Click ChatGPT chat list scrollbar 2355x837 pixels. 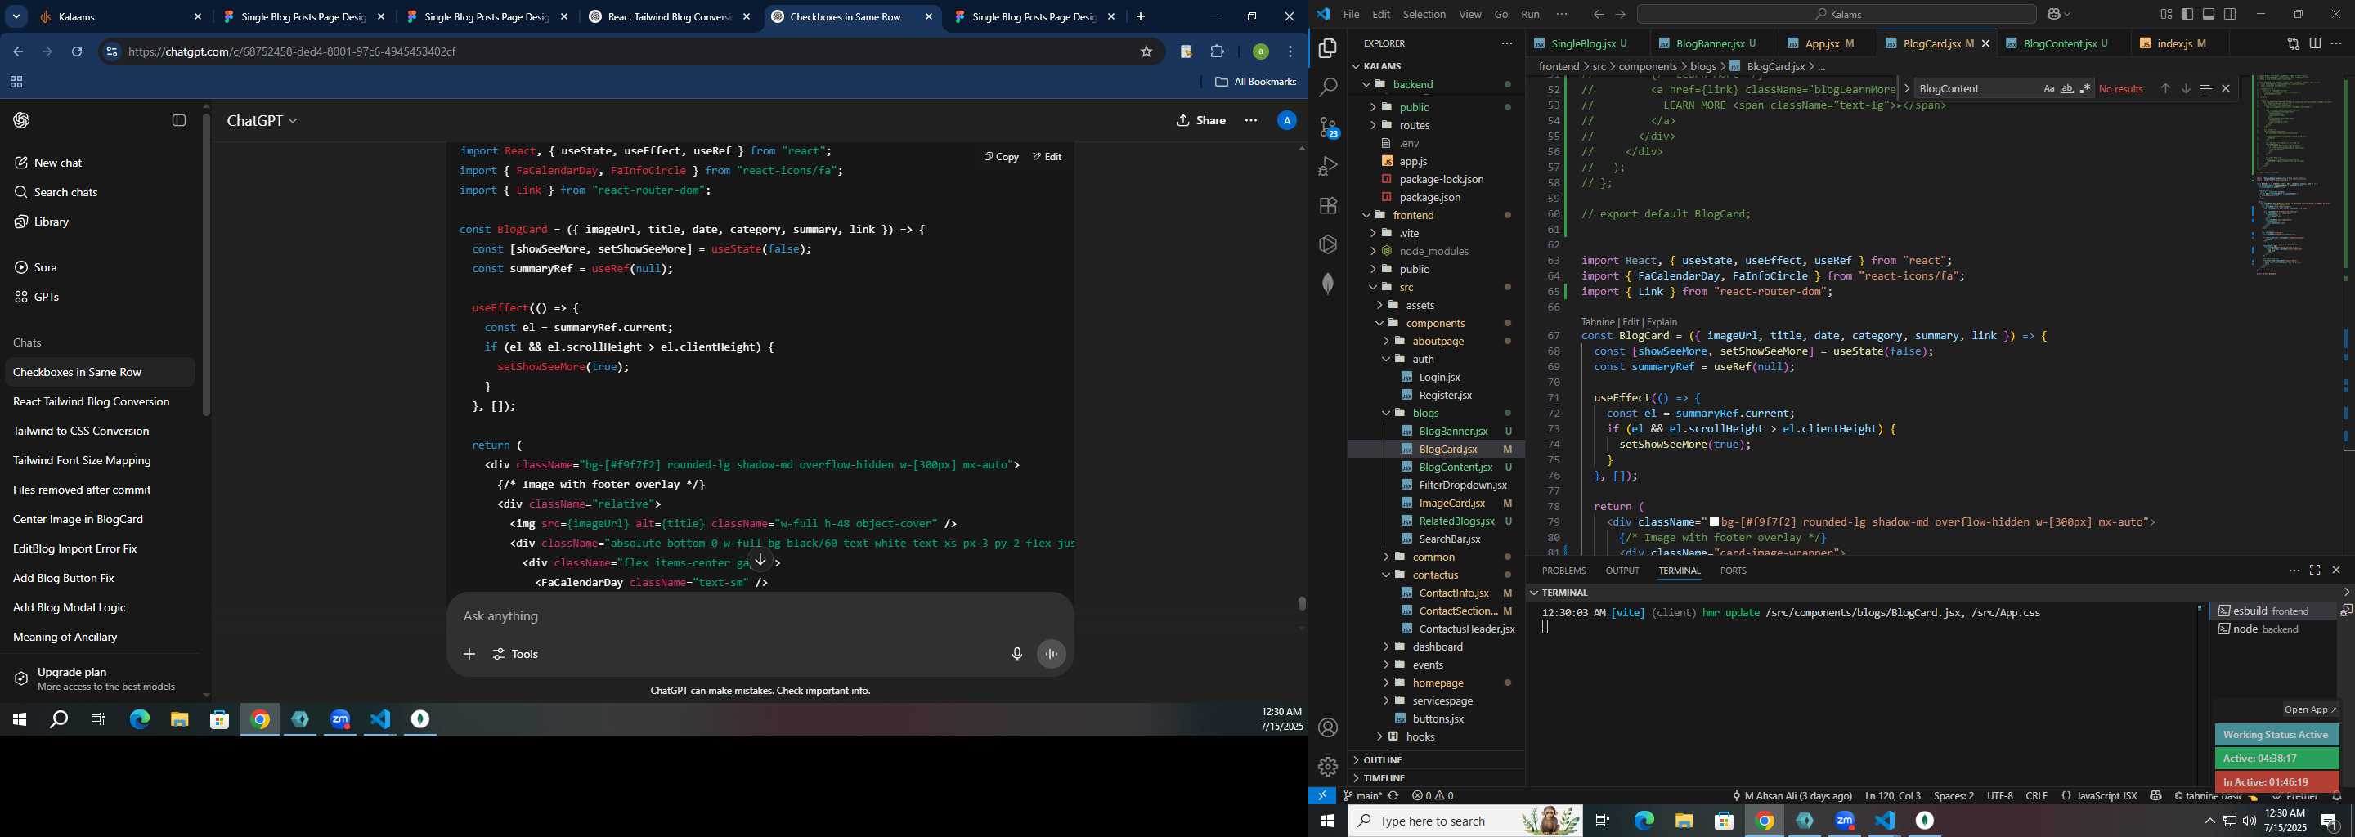[x=206, y=265]
